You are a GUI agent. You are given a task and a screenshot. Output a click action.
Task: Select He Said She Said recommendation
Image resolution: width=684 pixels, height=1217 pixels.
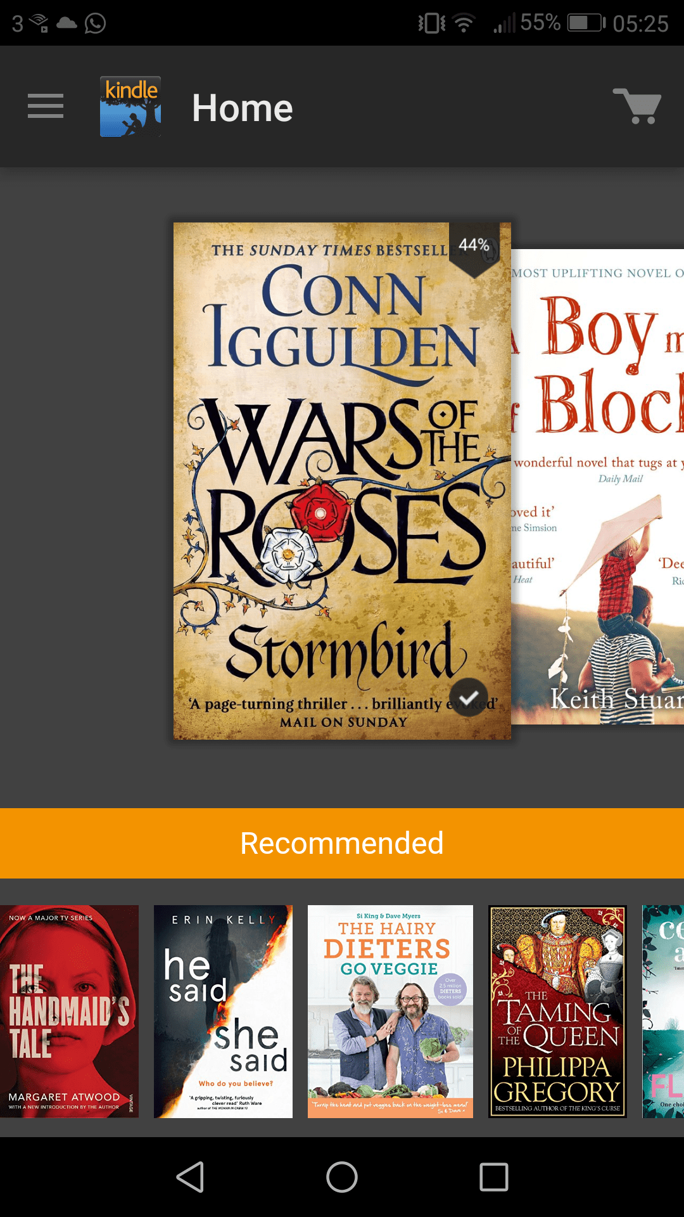click(223, 1011)
